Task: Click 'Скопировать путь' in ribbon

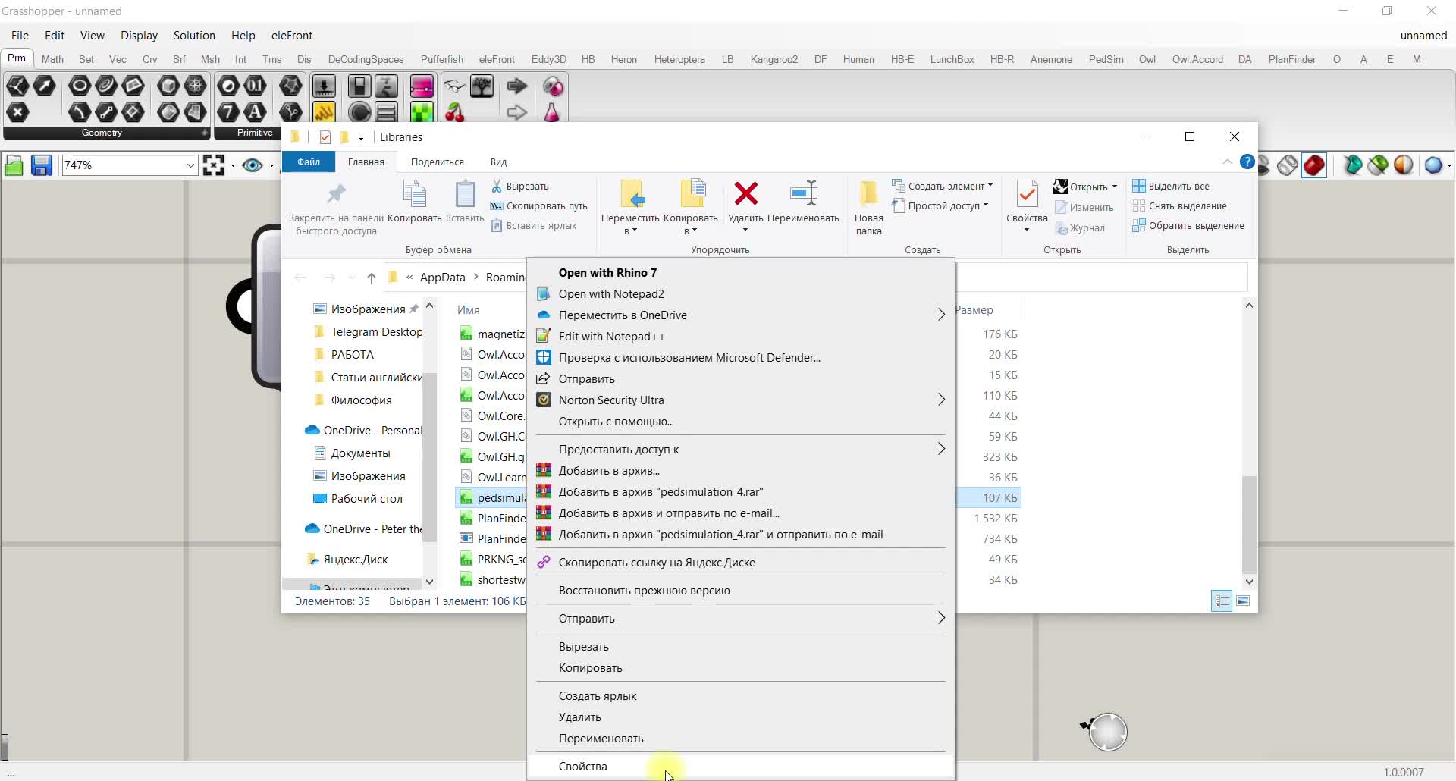Action: (539, 205)
